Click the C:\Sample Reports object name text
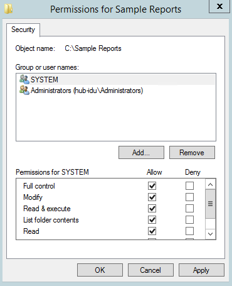This screenshot has width=232, height=286. click(93, 48)
